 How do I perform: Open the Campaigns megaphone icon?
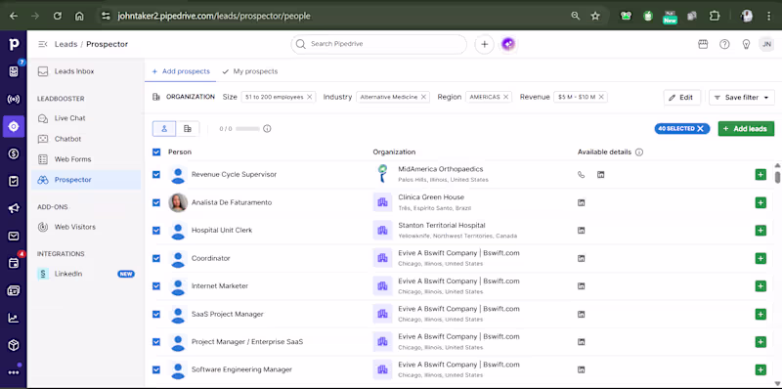14,208
